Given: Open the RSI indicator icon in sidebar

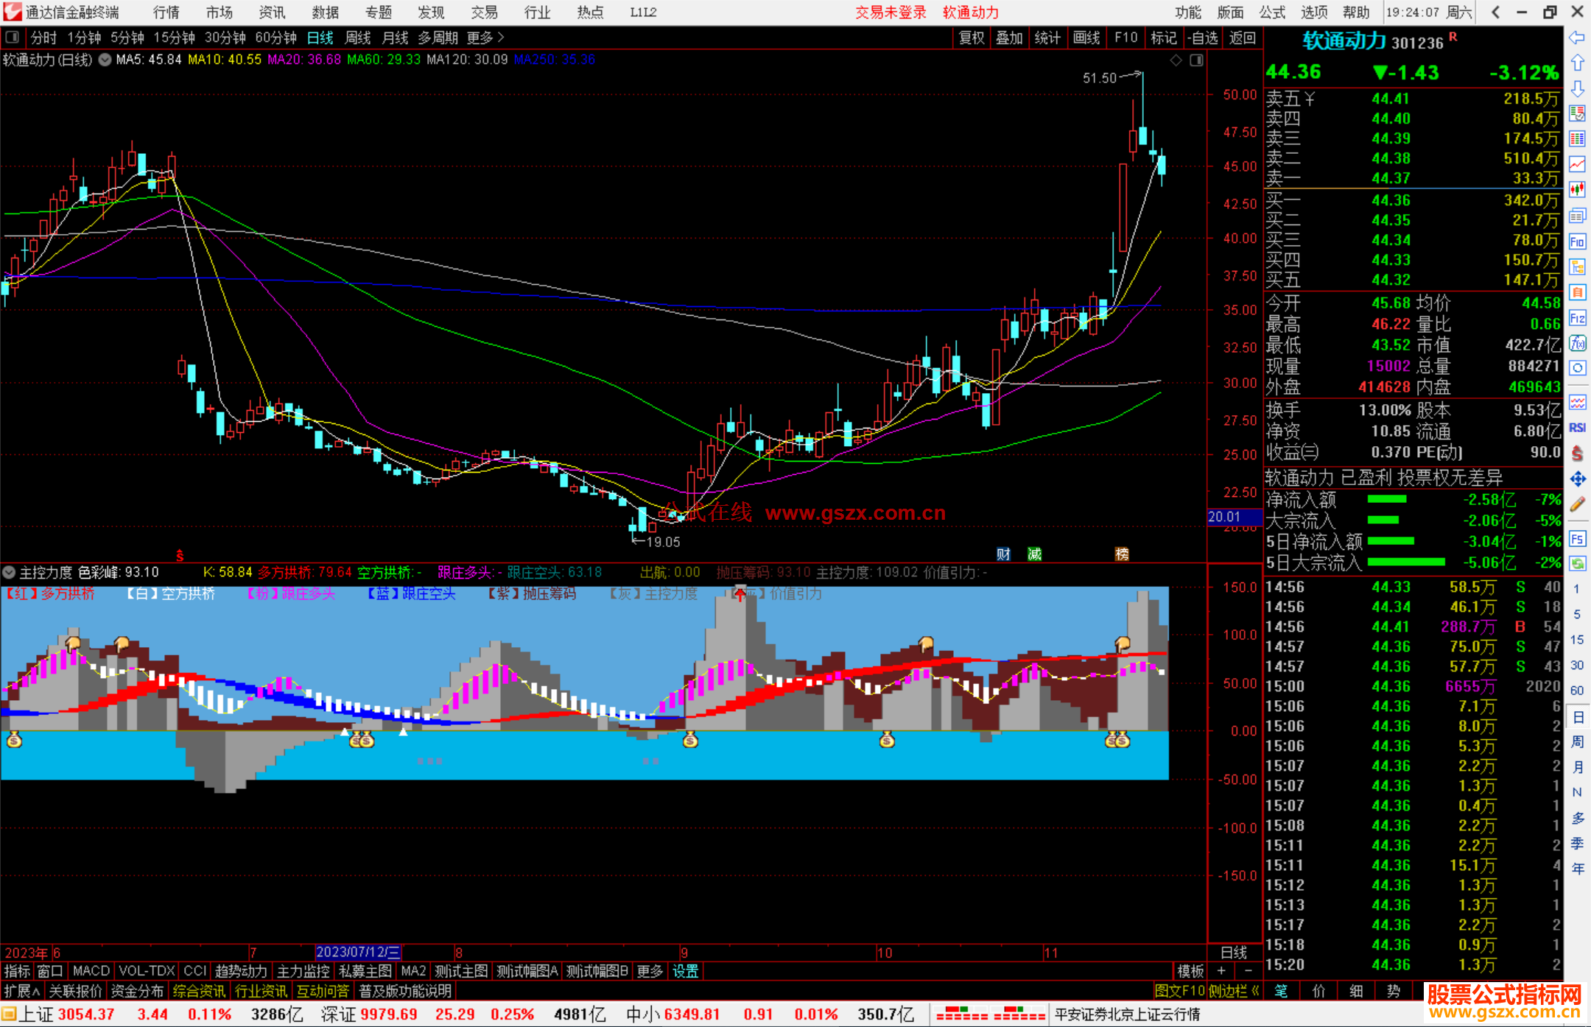Looking at the screenshot, I should click(x=1577, y=428).
